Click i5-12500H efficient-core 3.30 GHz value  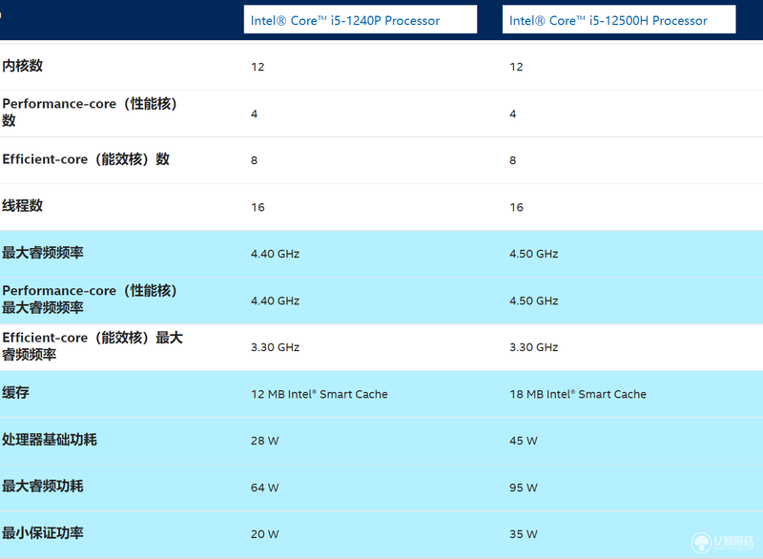coord(534,347)
